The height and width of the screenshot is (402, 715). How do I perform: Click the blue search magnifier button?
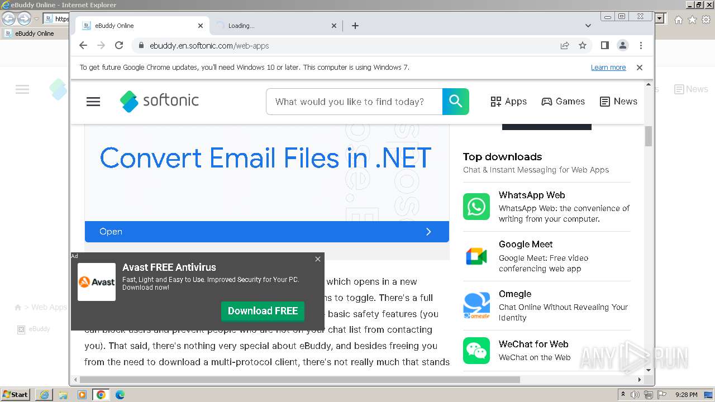click(455, 102)
